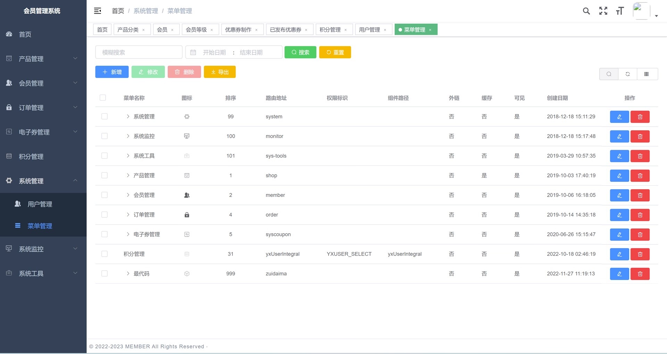This screenshot has height=354, width=667.
Task: Tick the select-all checkbox in table header
Action: [x=103, y=98]
